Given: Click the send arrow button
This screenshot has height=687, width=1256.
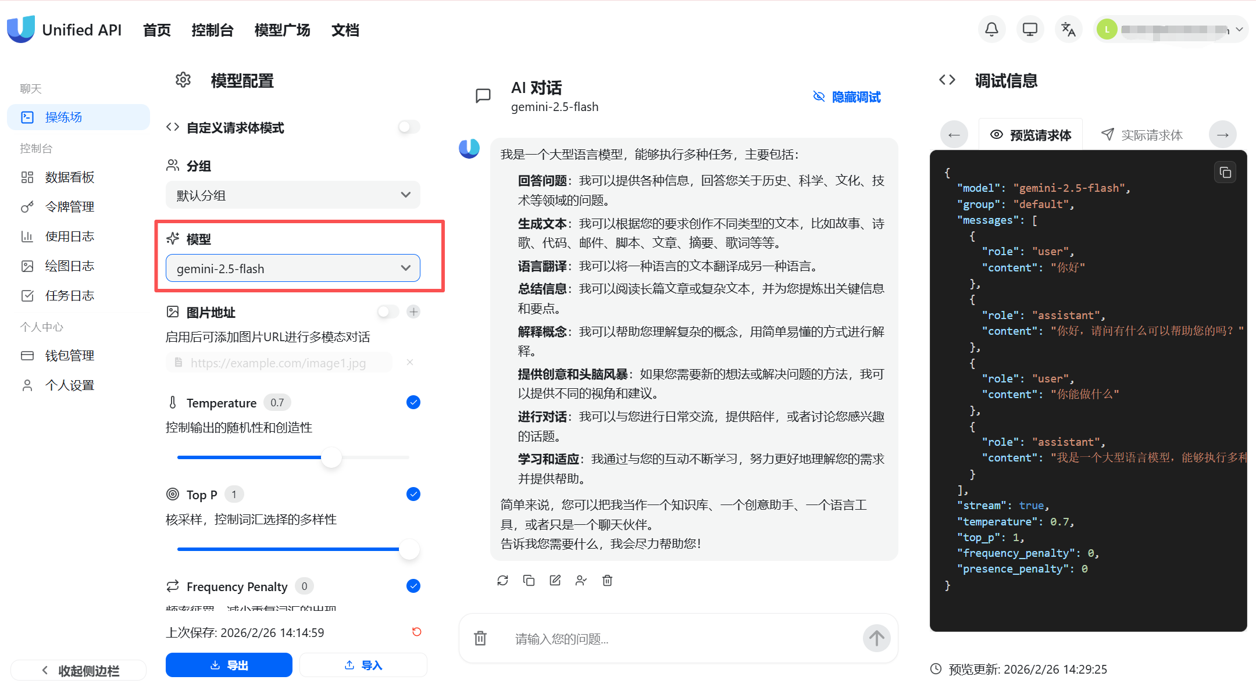Looking at the screenshot, I should (876, 638).
